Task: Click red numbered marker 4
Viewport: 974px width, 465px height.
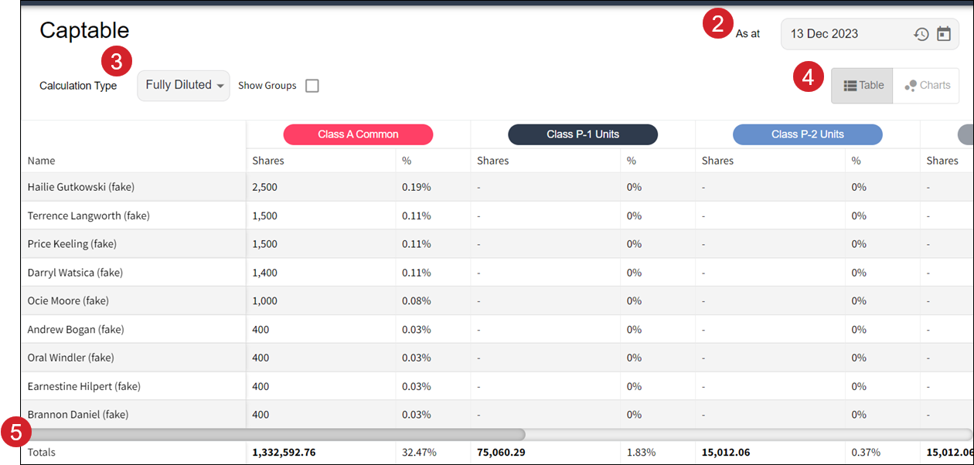Action: click(808, 77)
